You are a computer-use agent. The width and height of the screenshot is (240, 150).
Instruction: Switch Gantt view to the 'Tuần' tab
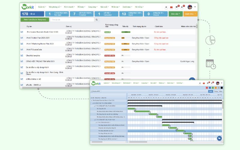pos(216,91)
